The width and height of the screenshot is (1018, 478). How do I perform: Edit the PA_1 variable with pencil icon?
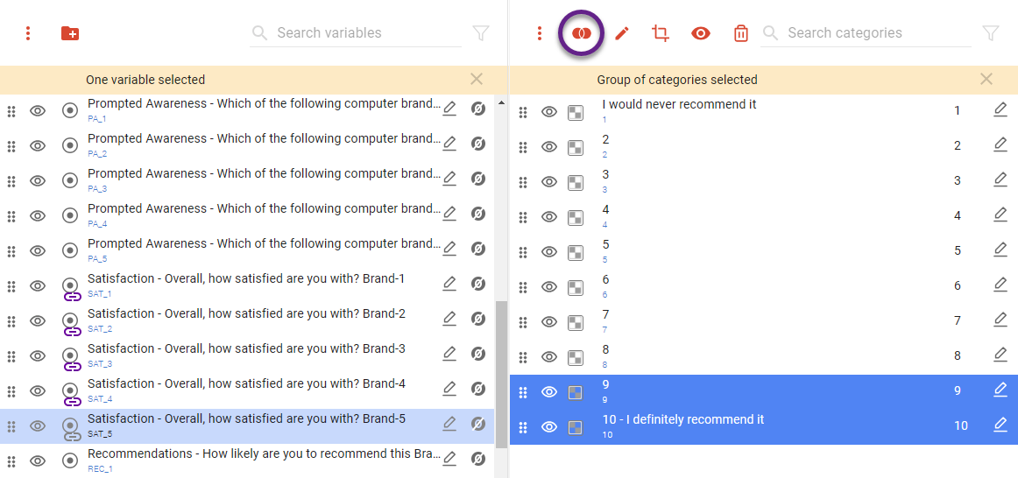[449, 109]
